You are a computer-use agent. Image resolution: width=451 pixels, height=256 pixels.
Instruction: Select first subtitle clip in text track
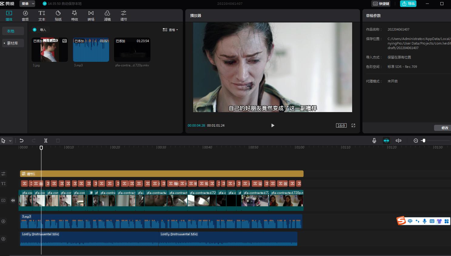pyautogui.click(x=25, y=184)
